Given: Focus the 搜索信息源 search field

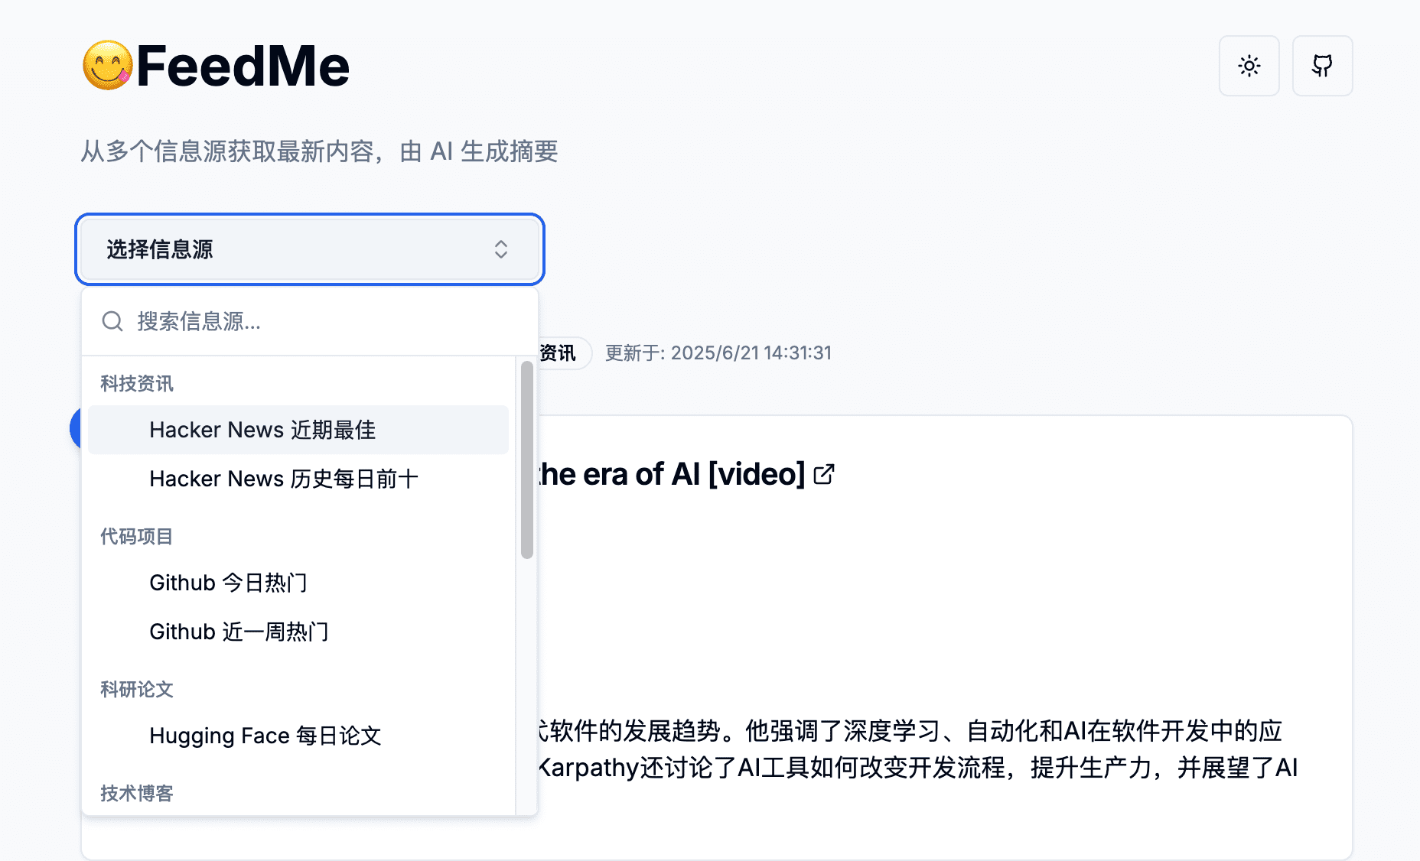Looking at the screenshot, I should [x=310, y=321].
